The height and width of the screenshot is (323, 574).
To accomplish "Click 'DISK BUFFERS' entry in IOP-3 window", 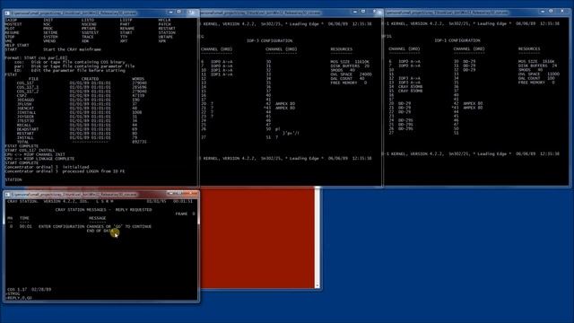I will [x=350, y=65].
